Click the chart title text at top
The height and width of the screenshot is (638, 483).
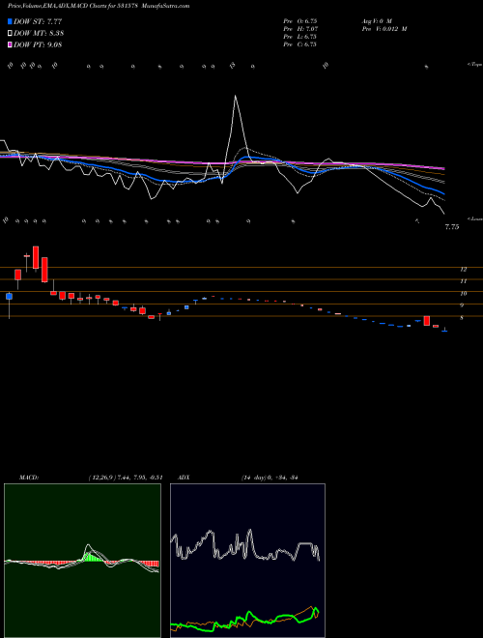[99, 6]
